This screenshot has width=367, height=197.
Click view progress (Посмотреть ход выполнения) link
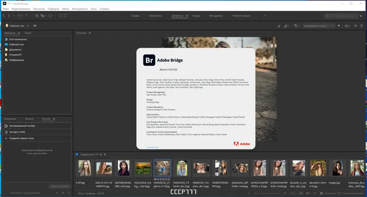coord(25,193)
